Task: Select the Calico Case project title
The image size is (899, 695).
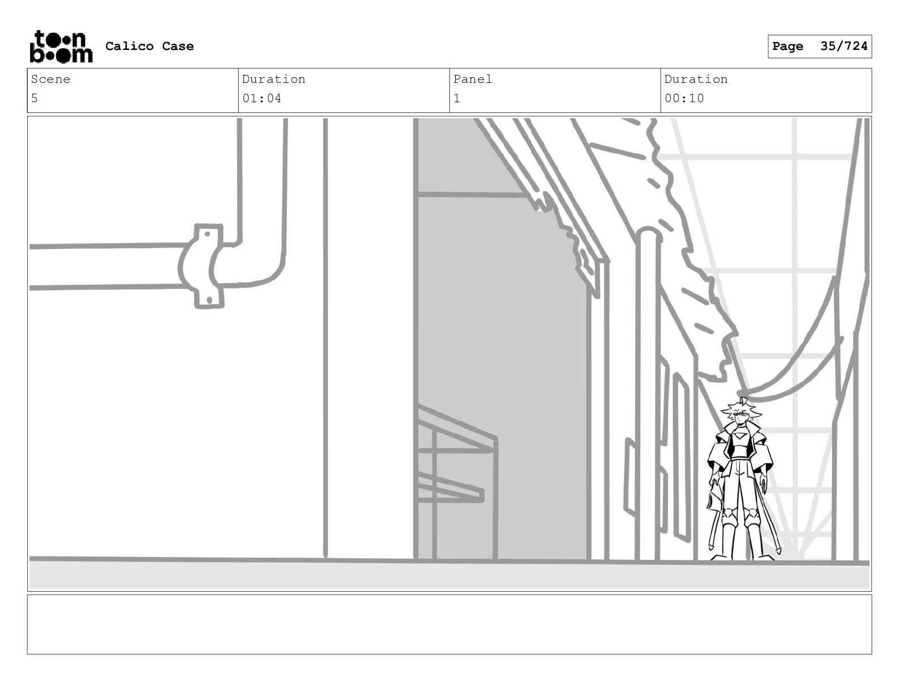Action: [x=149, y=46]
